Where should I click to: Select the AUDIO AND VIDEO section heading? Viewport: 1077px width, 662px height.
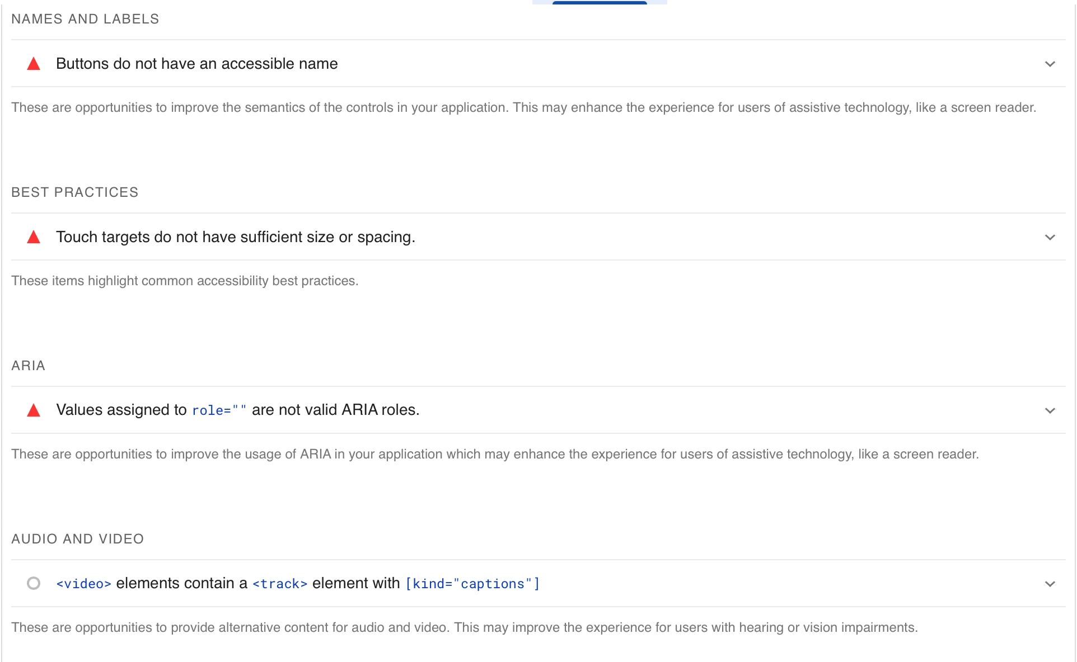point(78,539)
